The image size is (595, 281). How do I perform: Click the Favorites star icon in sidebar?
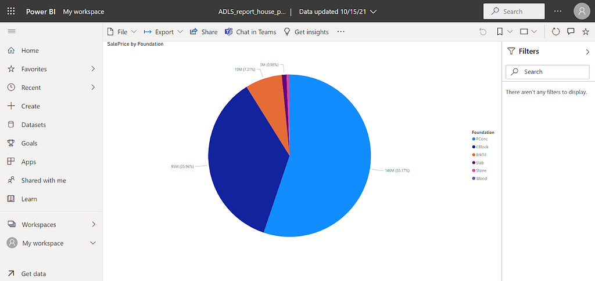click(12, 69)
